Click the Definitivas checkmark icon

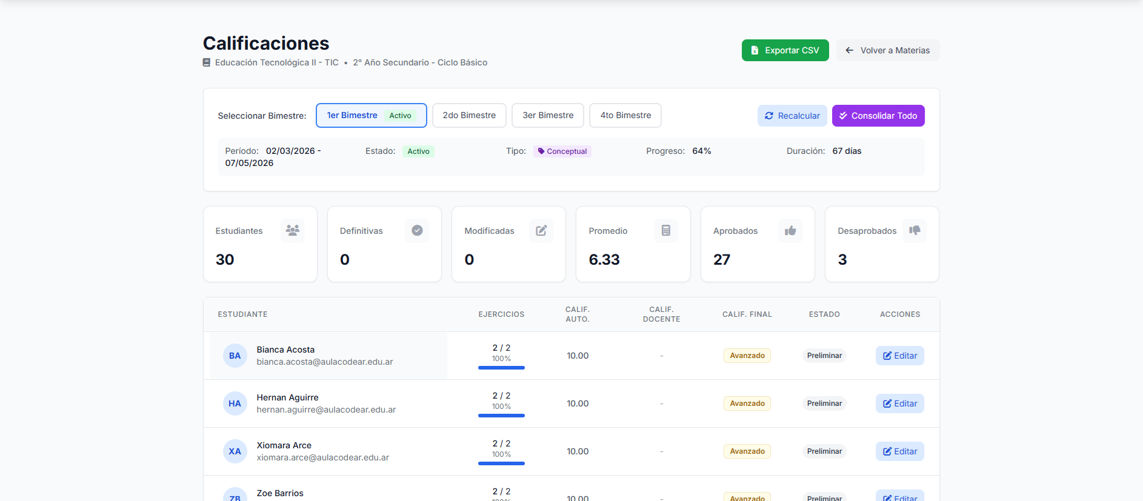[417, 231]
